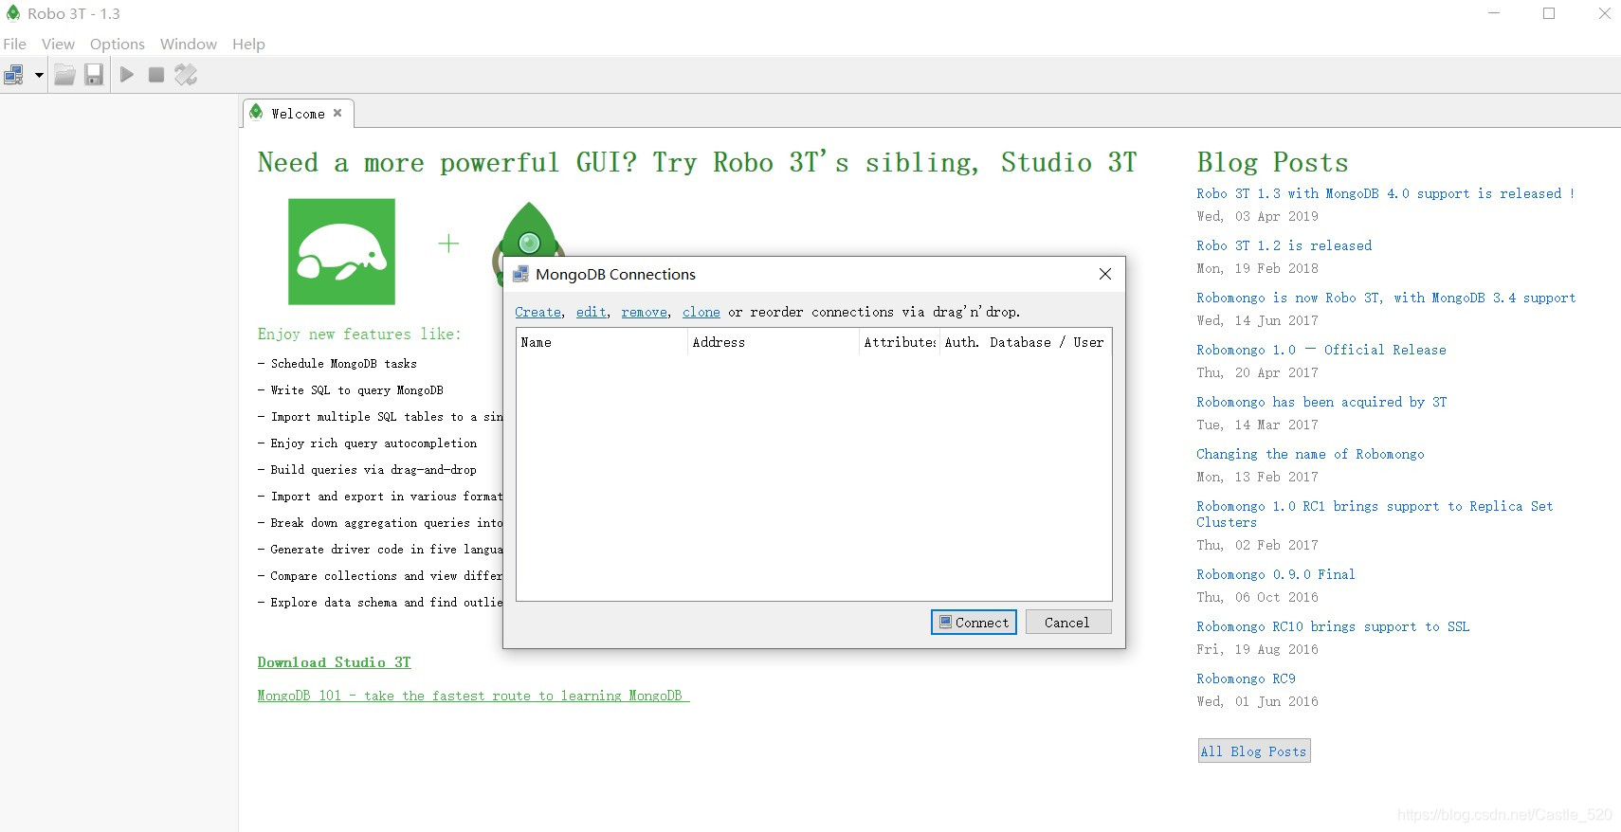Click the Connect button in dialog

pyautogui.click(x=974, y=623)
